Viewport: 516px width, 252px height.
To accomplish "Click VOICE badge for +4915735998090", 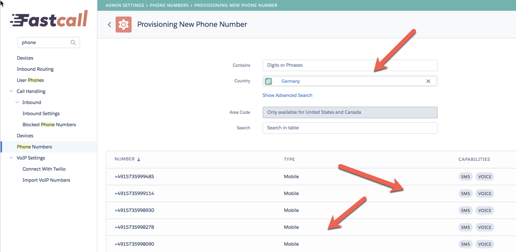I will 484,244.
